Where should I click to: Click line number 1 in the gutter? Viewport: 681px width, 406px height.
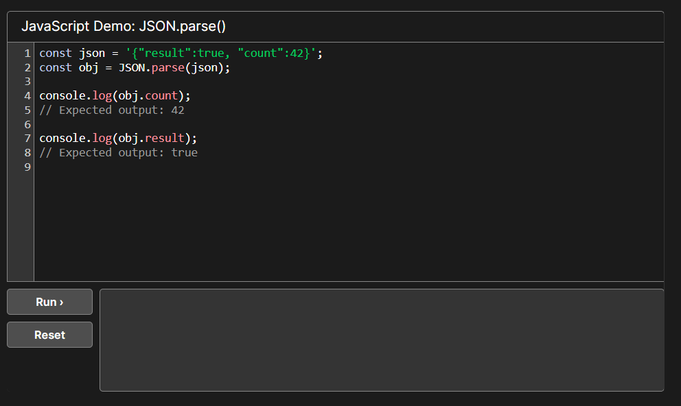click(27, 53)
